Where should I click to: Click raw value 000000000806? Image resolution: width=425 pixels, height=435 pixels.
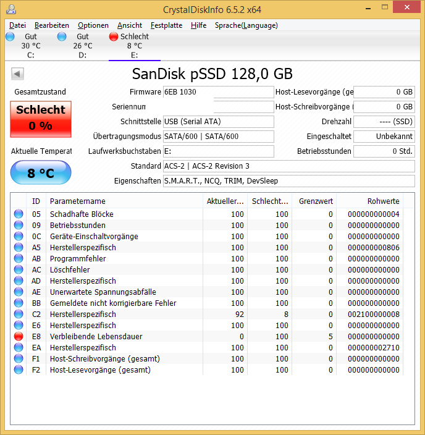click(x=373, y=247)
